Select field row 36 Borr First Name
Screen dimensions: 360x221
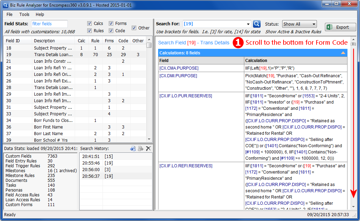coord(75,127)
